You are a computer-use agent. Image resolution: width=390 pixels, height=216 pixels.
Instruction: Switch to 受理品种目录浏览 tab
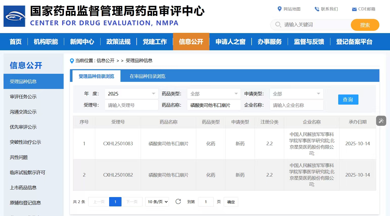pos(96,76)
